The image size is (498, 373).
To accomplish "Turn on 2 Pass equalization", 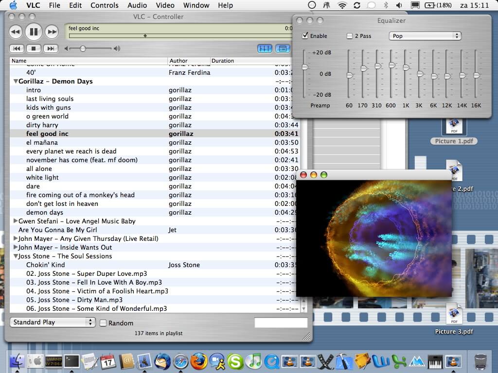I will (349, 35).
